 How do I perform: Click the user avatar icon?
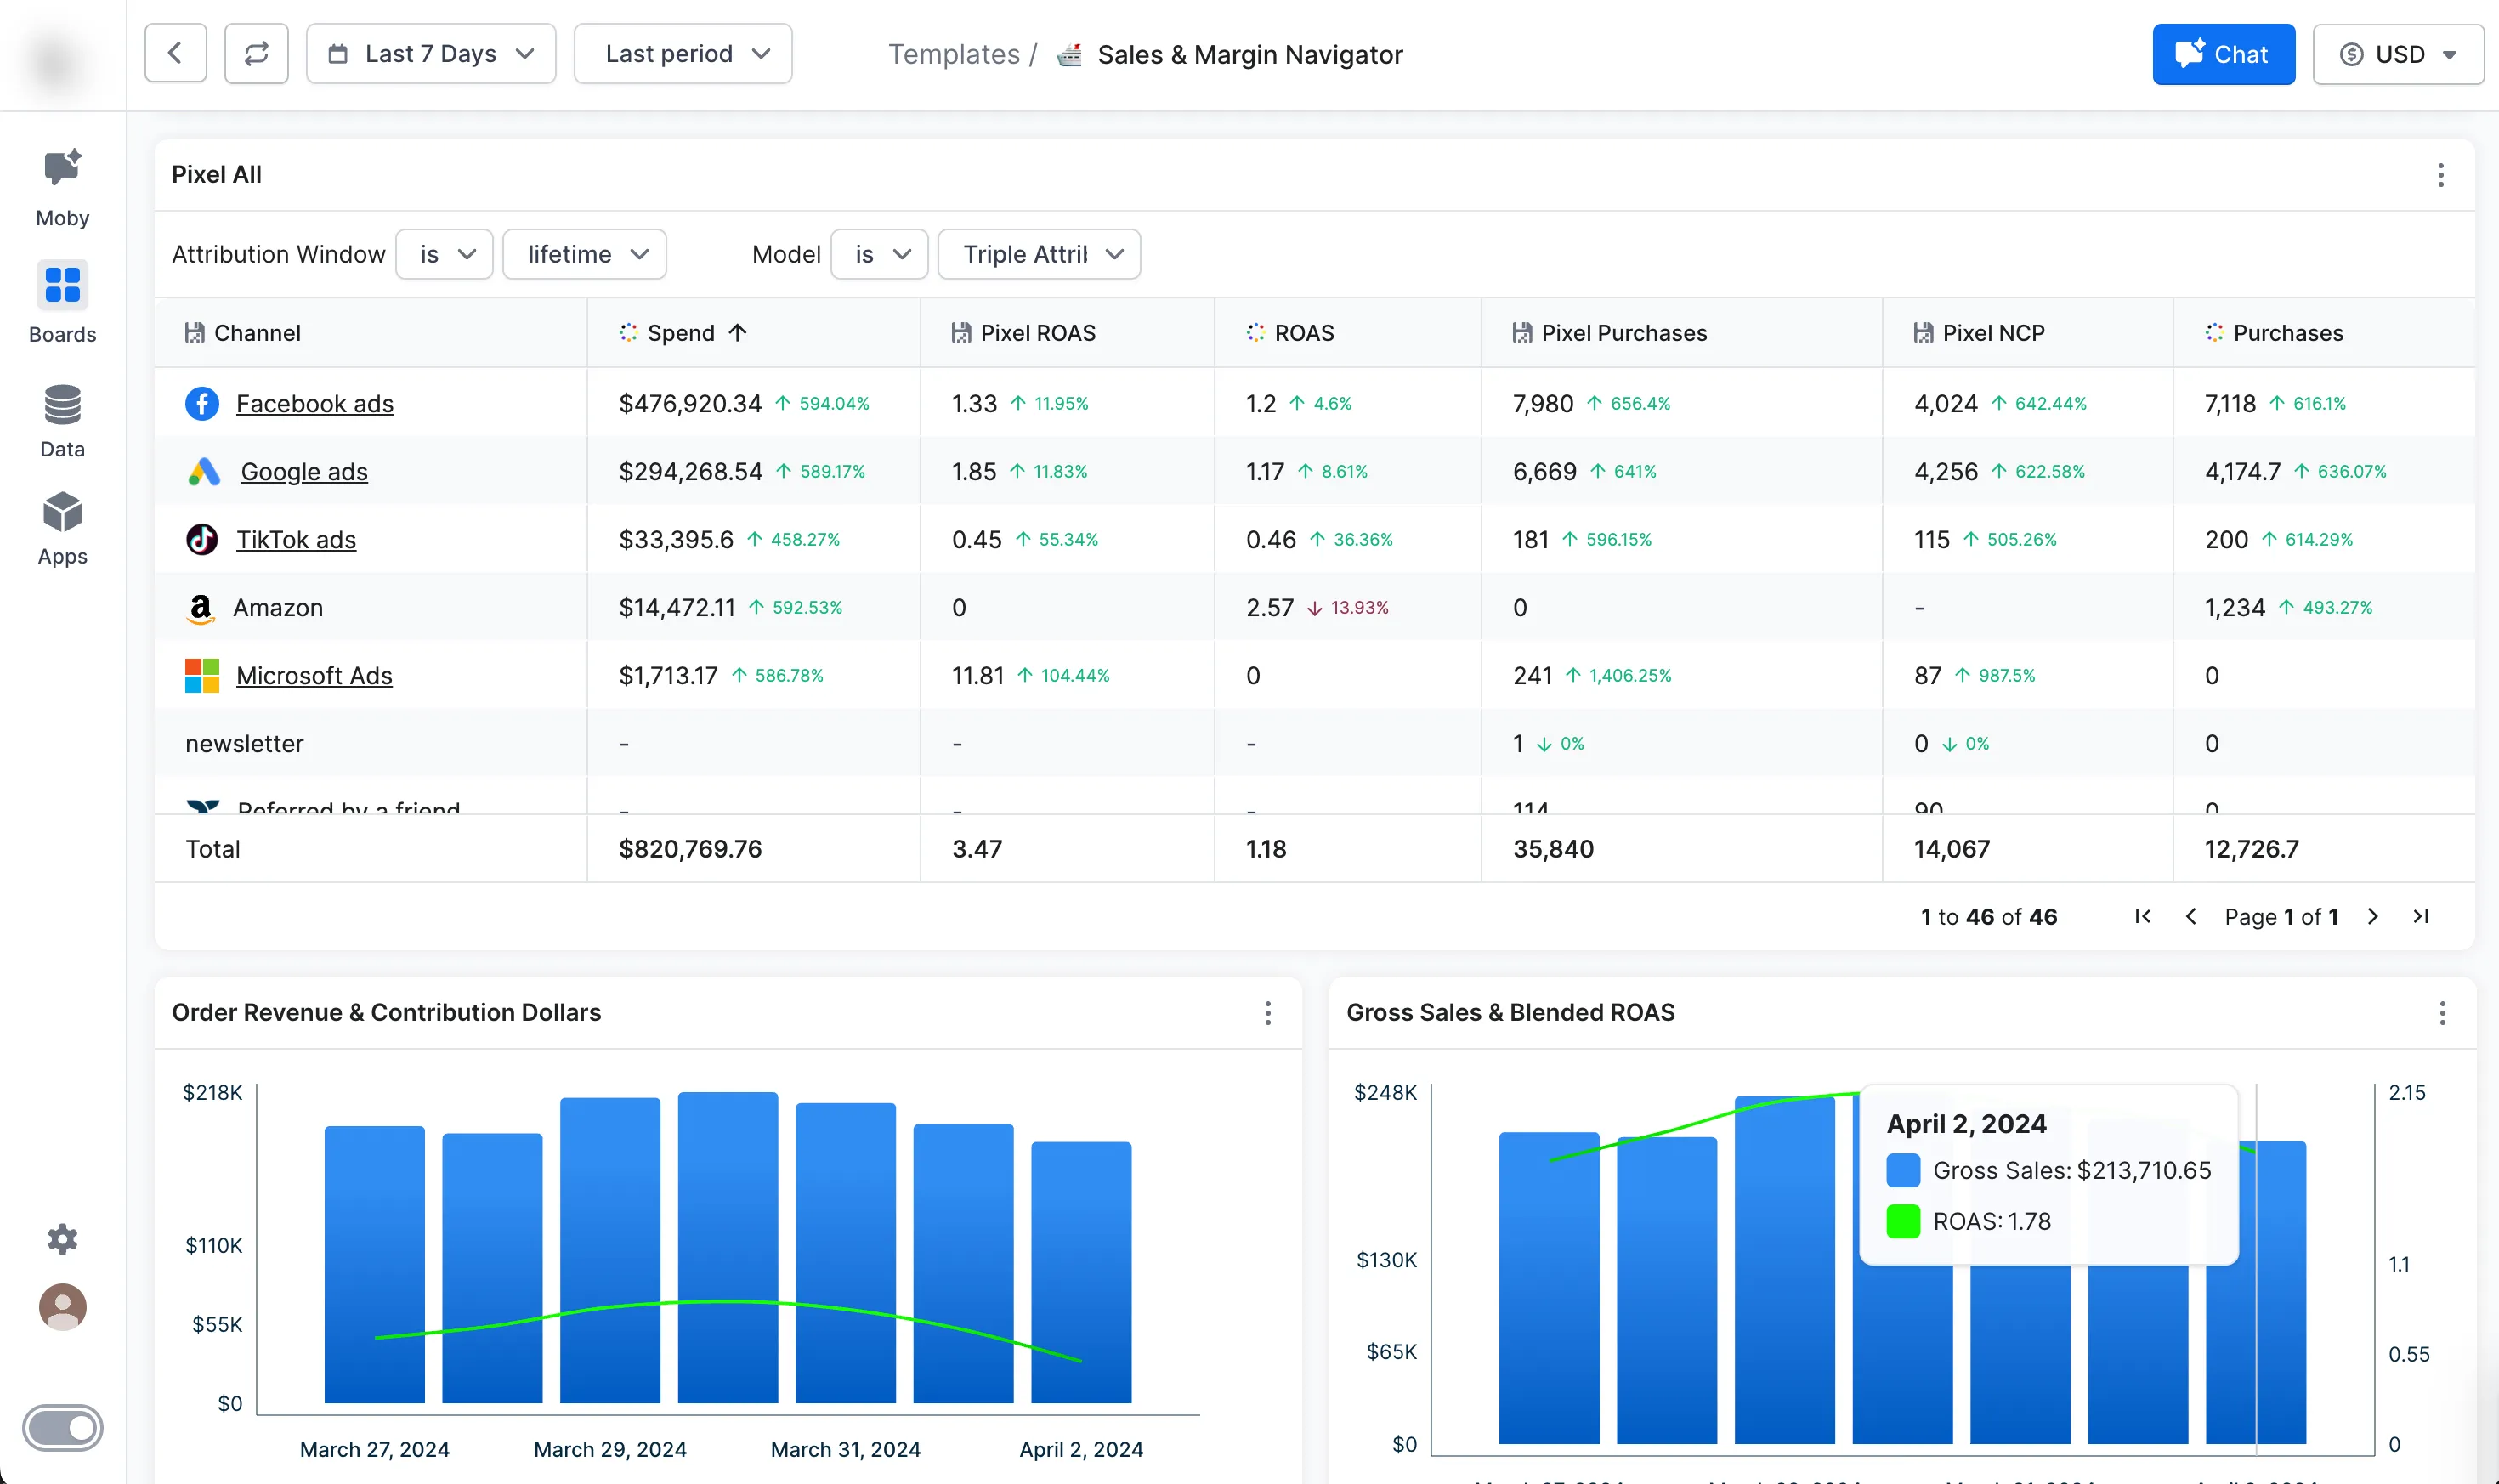(x=62, y=1307)
